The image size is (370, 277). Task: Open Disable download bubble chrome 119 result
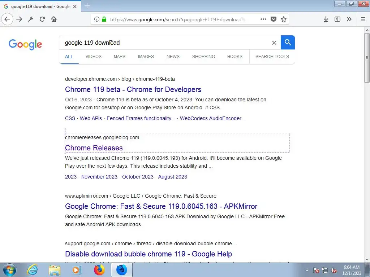point(149,254)
